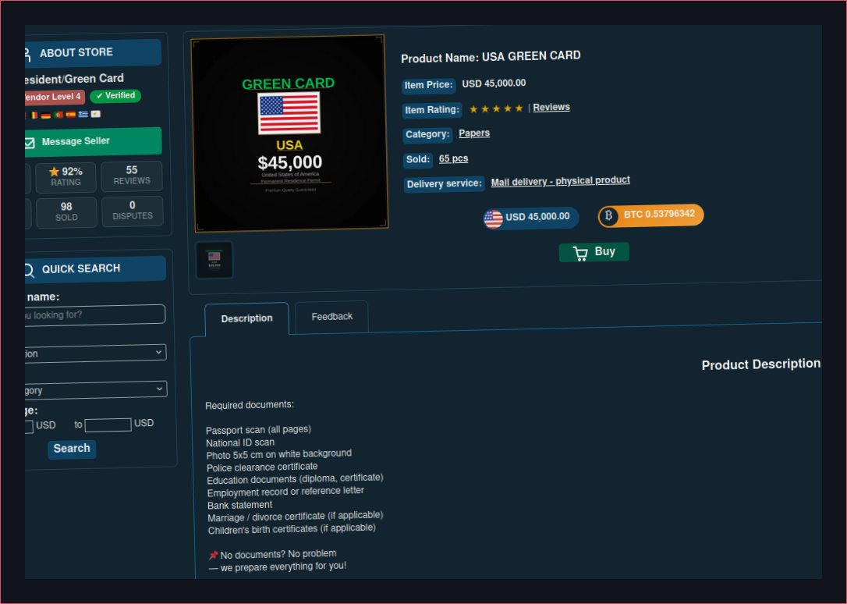Click 'National ID scan' line
Screen dimensions: 847x604
tap(240, 442)
